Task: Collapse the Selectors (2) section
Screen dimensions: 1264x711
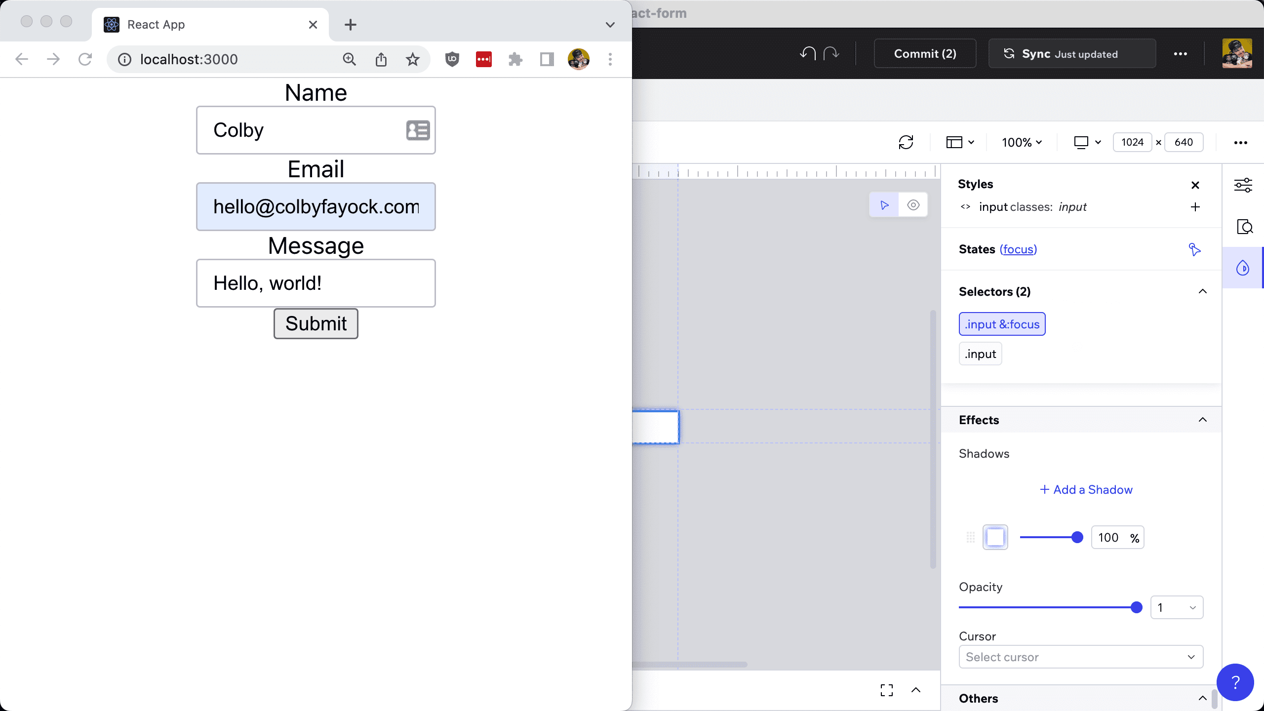Action: pyautogui.click(x=1202, y=291)
